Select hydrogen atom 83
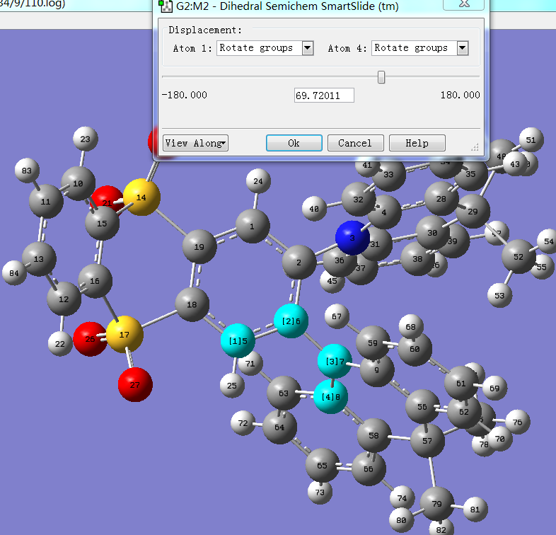The height and width of the screenshot is (535, 556). click(x=27, y=171)
